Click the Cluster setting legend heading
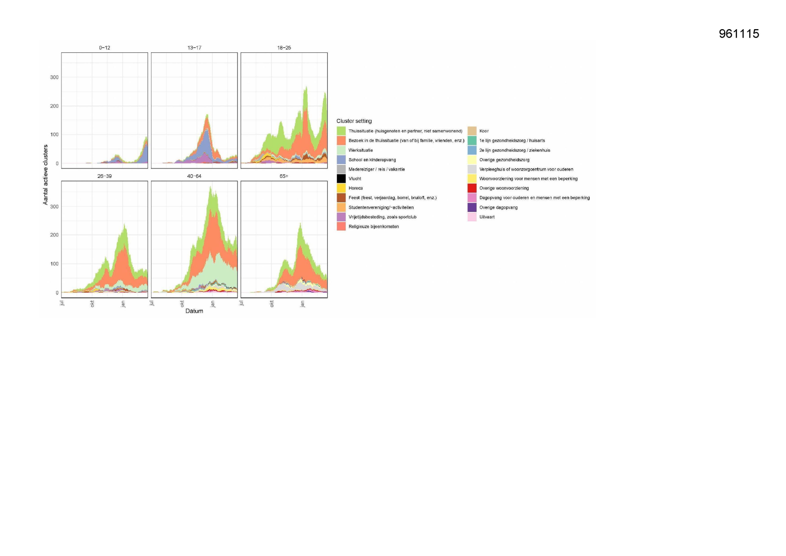The image size is (786, 556). (x=354, y=121)
